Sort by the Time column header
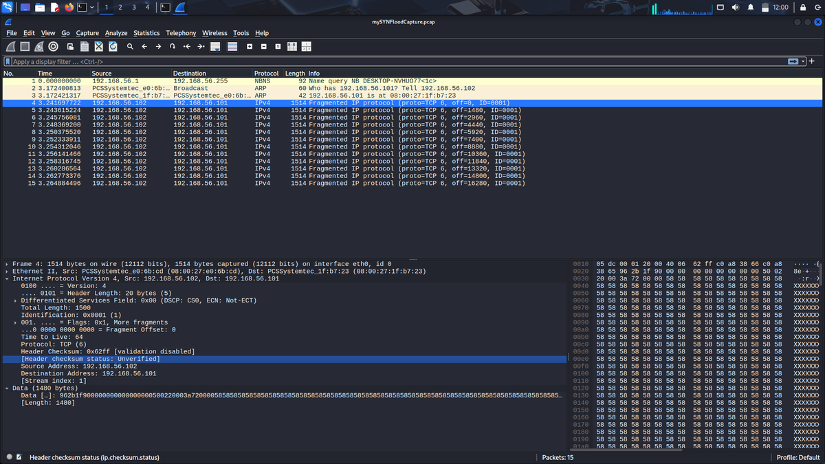The height and width of the screenshot is (464, 825). click(x=62, y=73)
